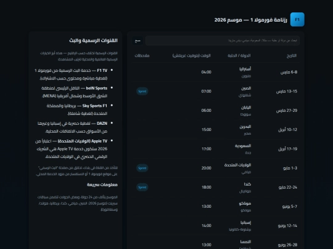333x249 pixels.
Task: Select the 20:00 time cell
Action: (206, 168)
